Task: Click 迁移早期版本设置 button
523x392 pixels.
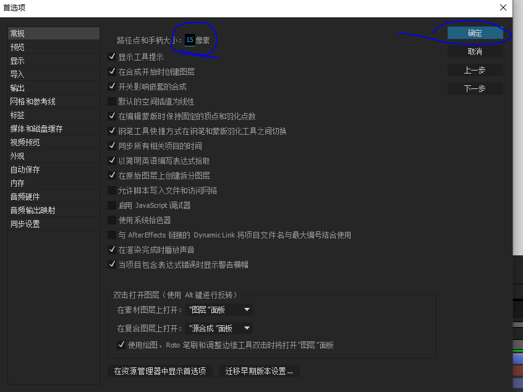Action: [x=258, y=372]
